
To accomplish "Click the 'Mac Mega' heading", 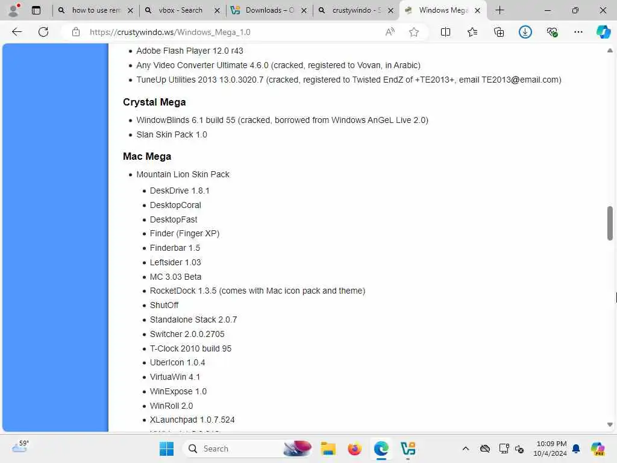I will click(147, 157).
